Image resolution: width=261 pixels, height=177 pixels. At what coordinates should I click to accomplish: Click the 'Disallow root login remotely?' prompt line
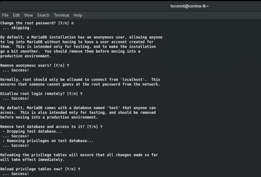click(x=41, y=94)
